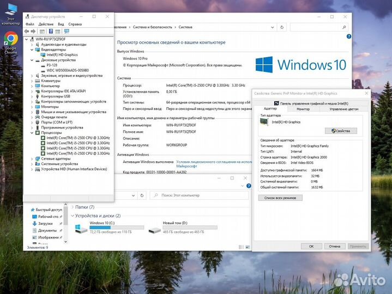Click the refresh icon in System window address bar
This screenshot has height=294, width=392.
282,27
